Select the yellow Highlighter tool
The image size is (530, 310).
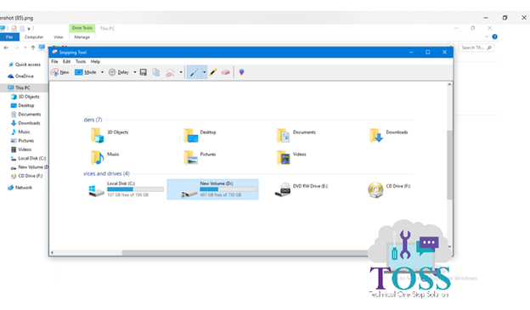point(213,72)
